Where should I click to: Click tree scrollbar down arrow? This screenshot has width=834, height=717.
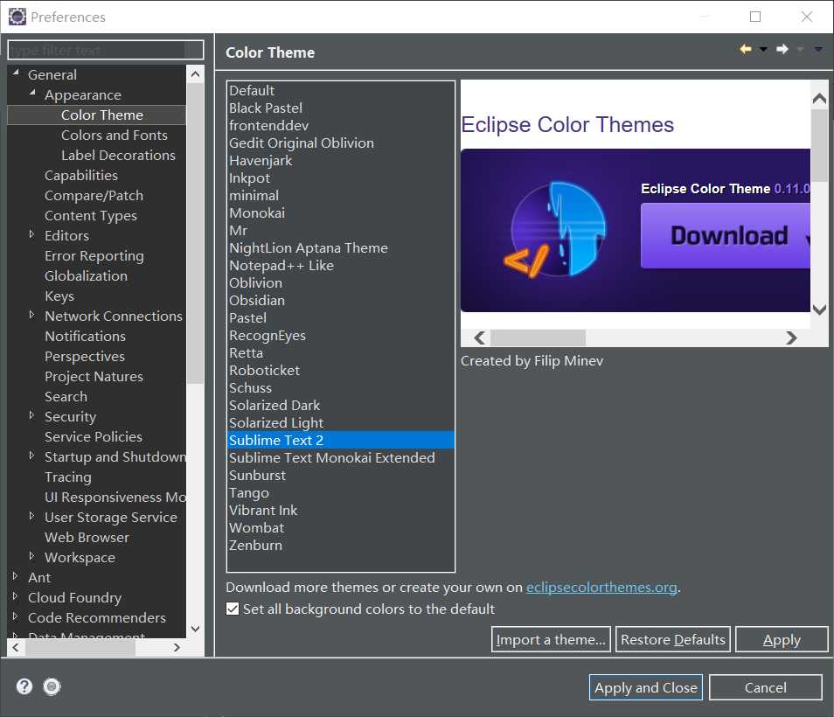[x=195, y=629]
